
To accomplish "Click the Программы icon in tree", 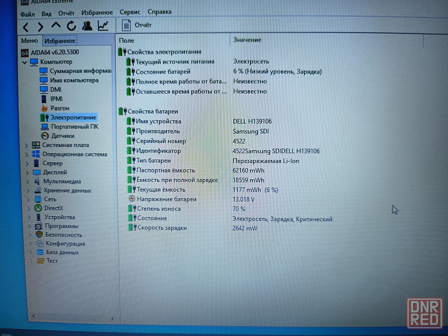I will pos(39,226).
